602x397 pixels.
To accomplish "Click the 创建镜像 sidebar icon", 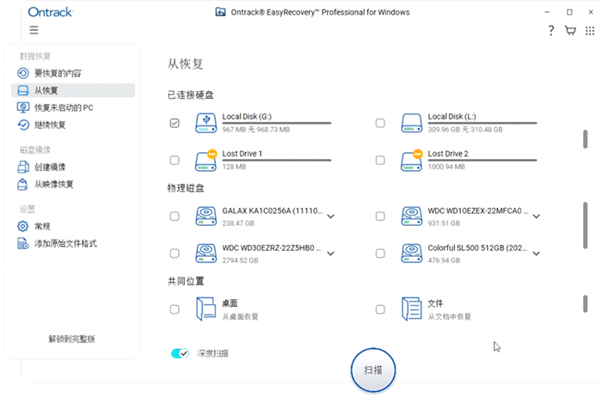I will 23,167.
